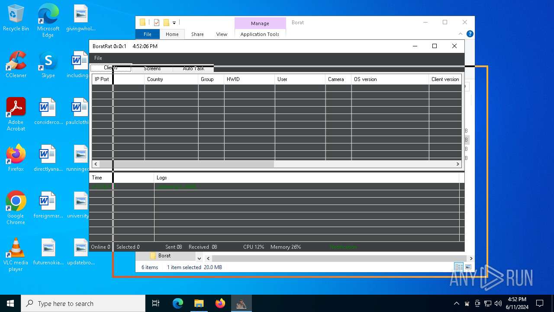Open the volume control tray icon
The height and width of the screenshot is (312, 554).
[x=498, y=303]
